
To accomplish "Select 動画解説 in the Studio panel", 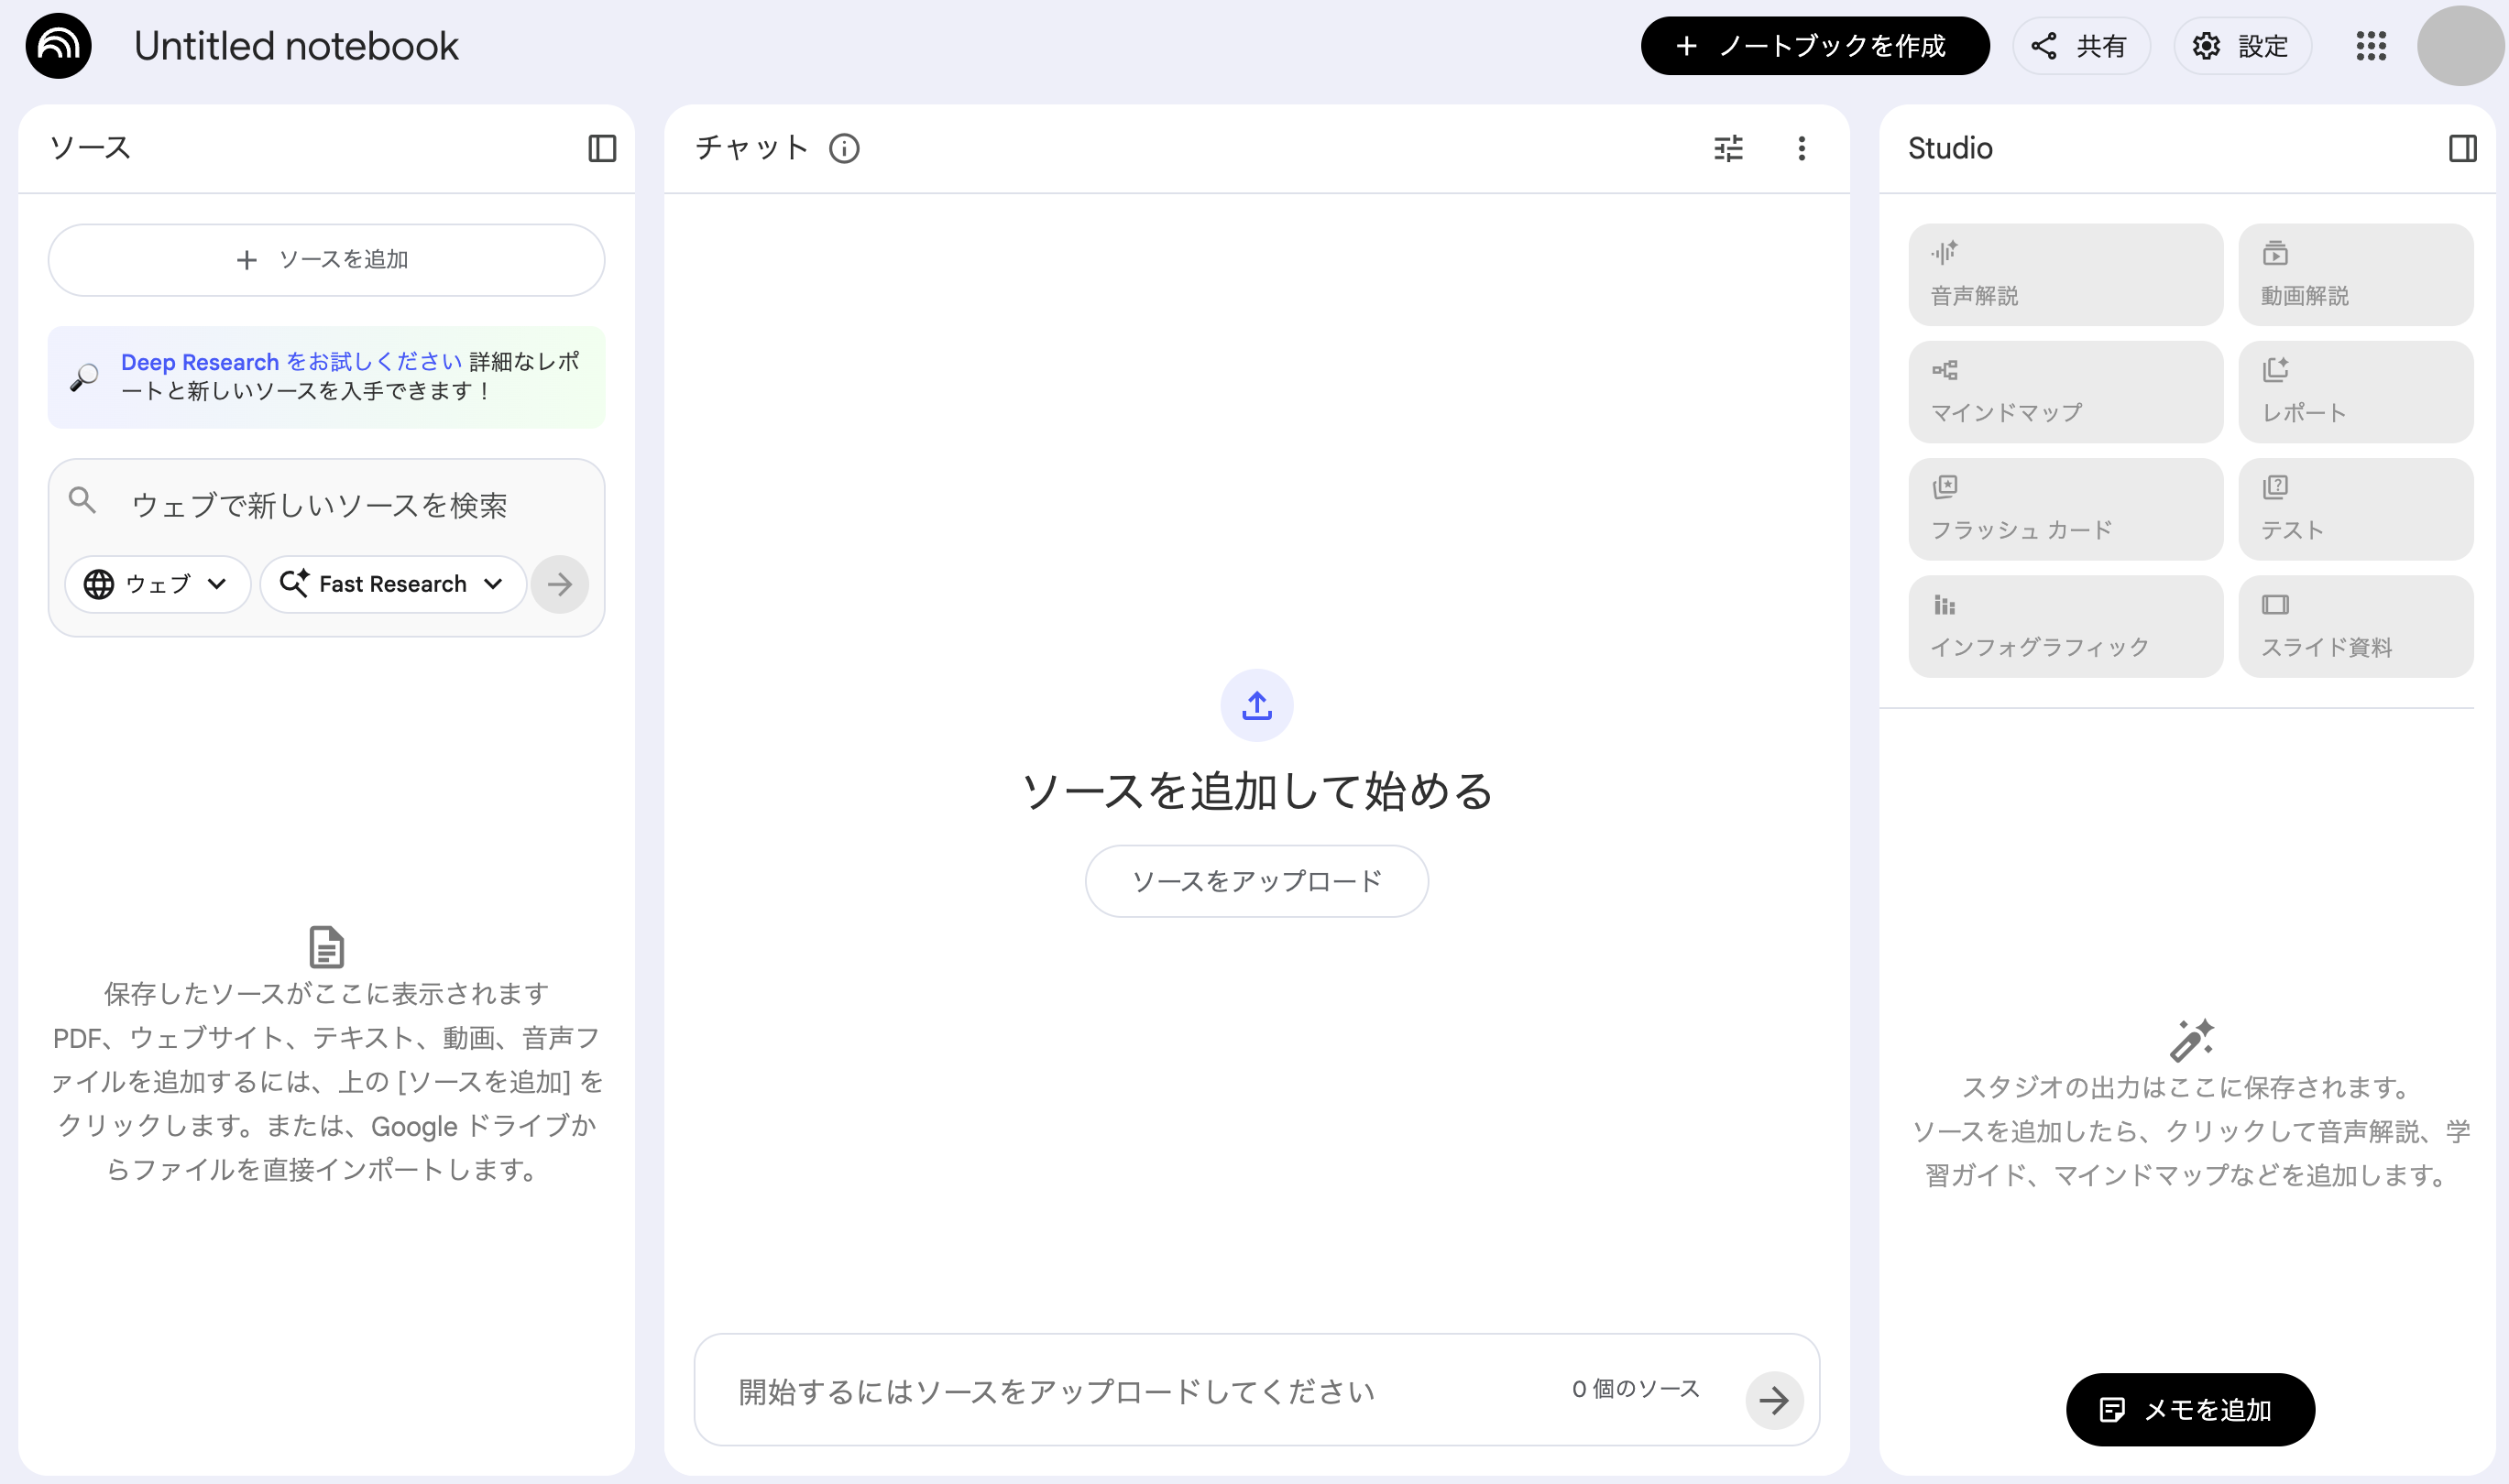I will click(2355, 274).
